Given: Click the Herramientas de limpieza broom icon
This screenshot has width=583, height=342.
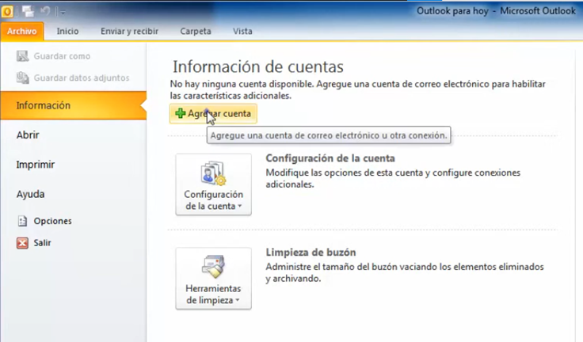Looking at the screenshot, I should [x=213, y=267].
